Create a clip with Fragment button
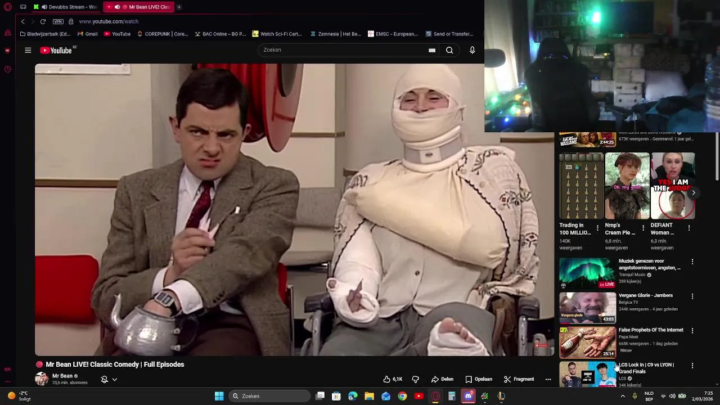Image resolution: width=720 pixels, height=405 pixels. (519, 379)
